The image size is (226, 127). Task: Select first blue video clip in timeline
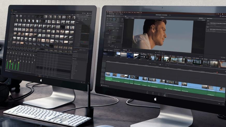pyautogui.click(x=109, y=74)
